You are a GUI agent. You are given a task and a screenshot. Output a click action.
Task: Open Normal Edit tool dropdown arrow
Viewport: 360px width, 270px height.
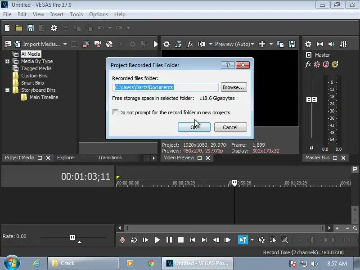coord(252,240)
